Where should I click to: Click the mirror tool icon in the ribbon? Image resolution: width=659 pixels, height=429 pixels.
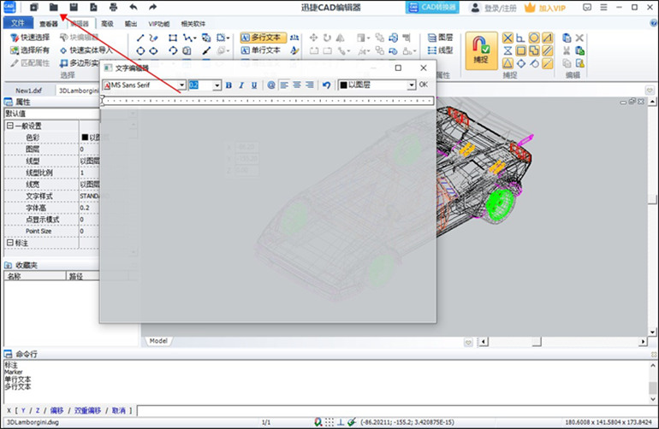coord(341,38)
